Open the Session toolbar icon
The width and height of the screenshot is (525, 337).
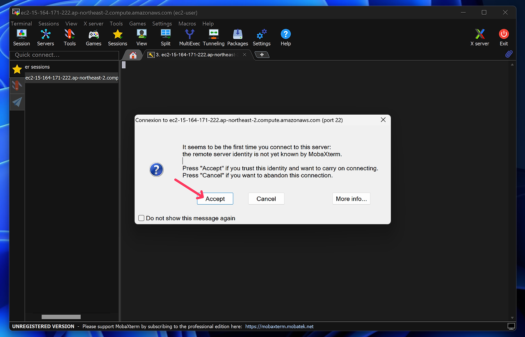pyautogui.click(x=21, y=37)
